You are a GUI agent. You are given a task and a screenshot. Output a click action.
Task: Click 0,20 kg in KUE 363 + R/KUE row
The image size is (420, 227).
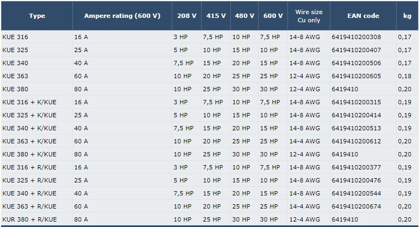coord(405,206)
